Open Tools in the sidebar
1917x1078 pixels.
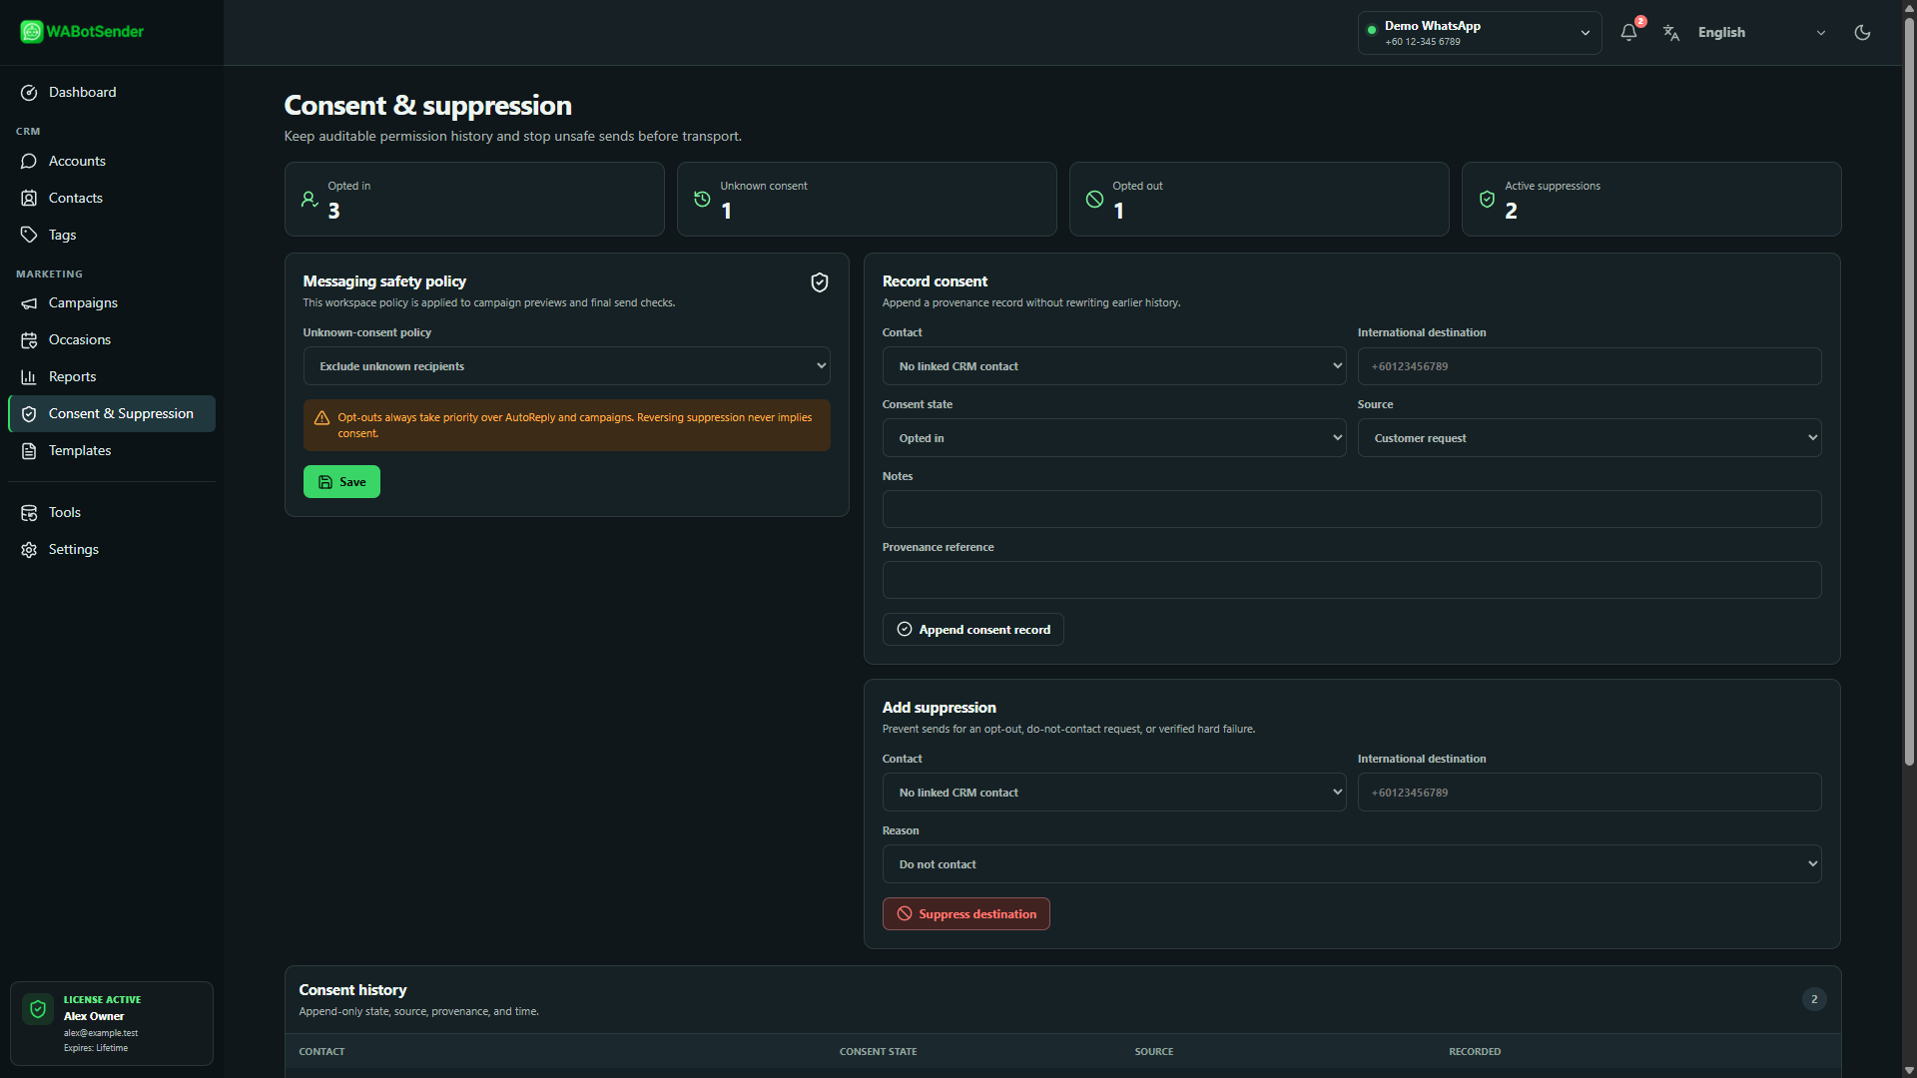click(x=112, y=512)
